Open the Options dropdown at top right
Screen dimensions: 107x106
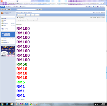point(102,7)
